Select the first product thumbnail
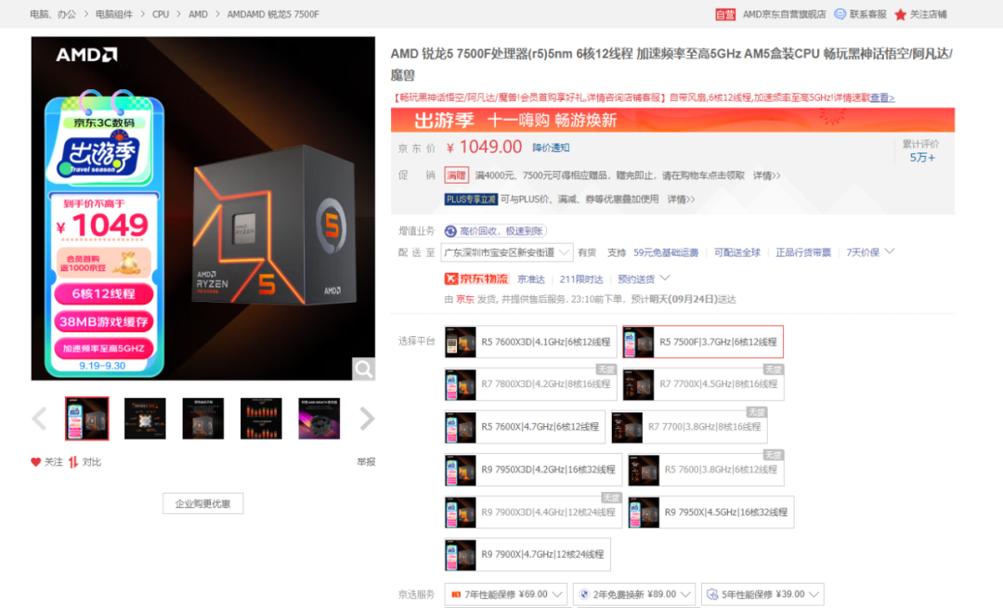Image resolution: width=1003 pixels, height=608 pixels. pyautogui.click(x=87, y=419)
